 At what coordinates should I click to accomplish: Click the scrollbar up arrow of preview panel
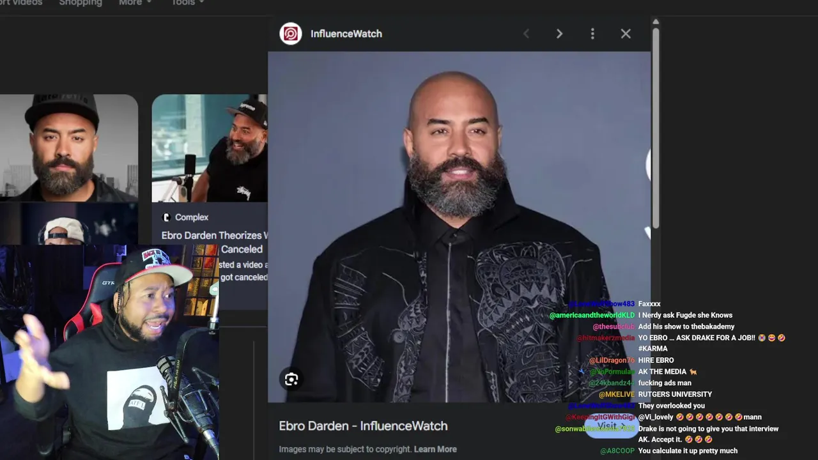click(655, 22)
